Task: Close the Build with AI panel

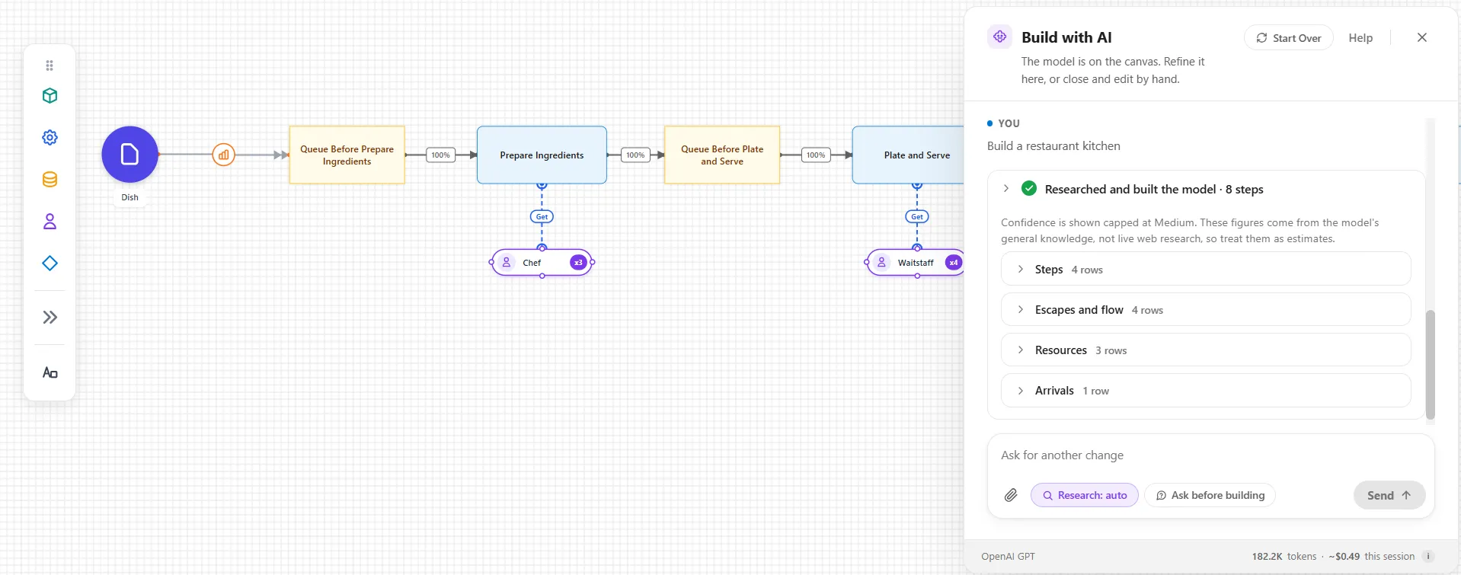Action: point(1421,37)
